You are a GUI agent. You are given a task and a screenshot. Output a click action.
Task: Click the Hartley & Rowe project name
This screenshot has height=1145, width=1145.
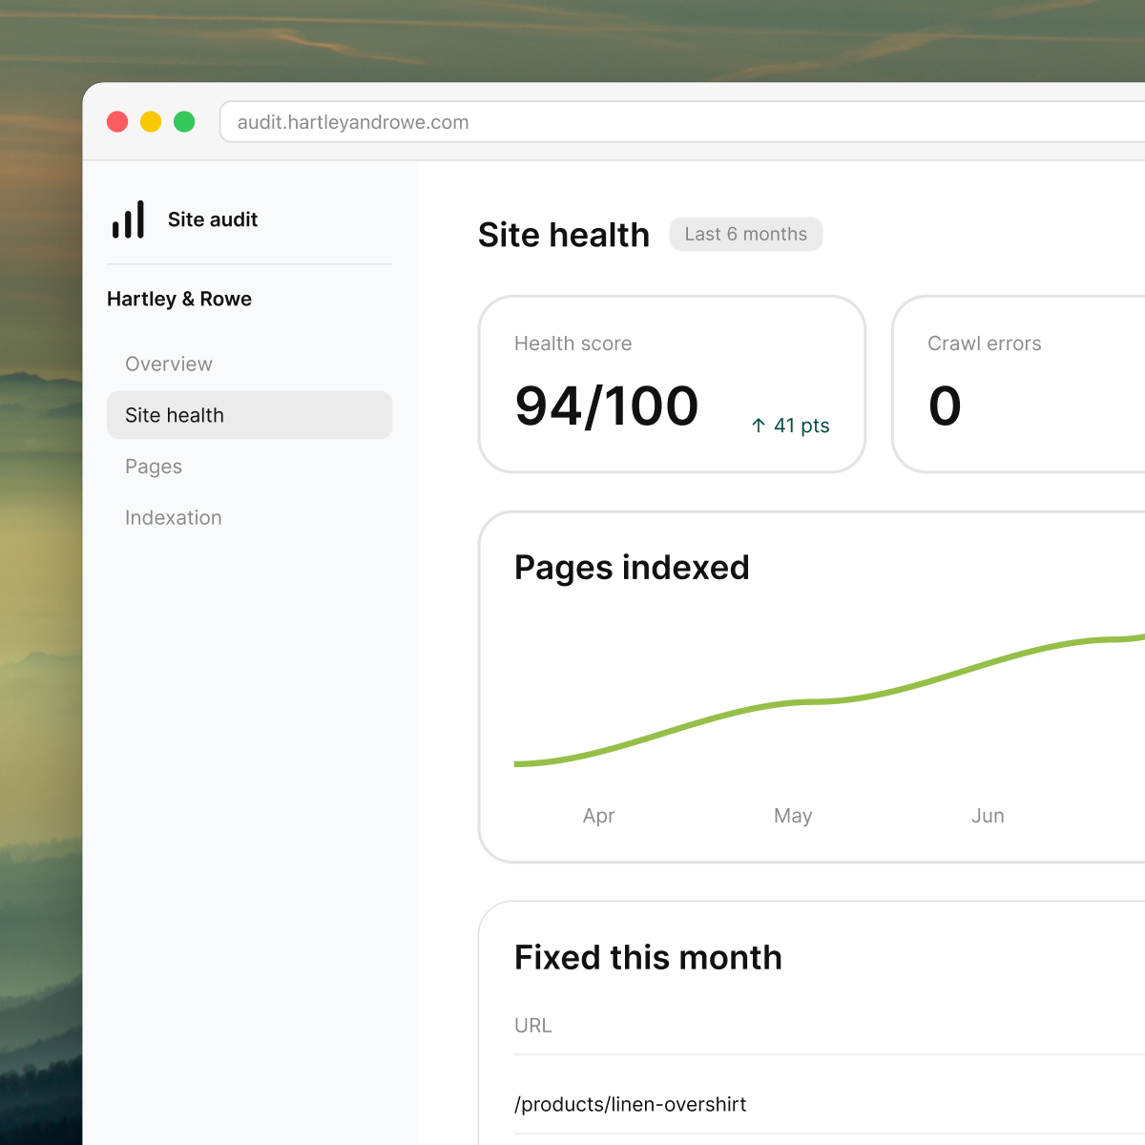point(179,300)
